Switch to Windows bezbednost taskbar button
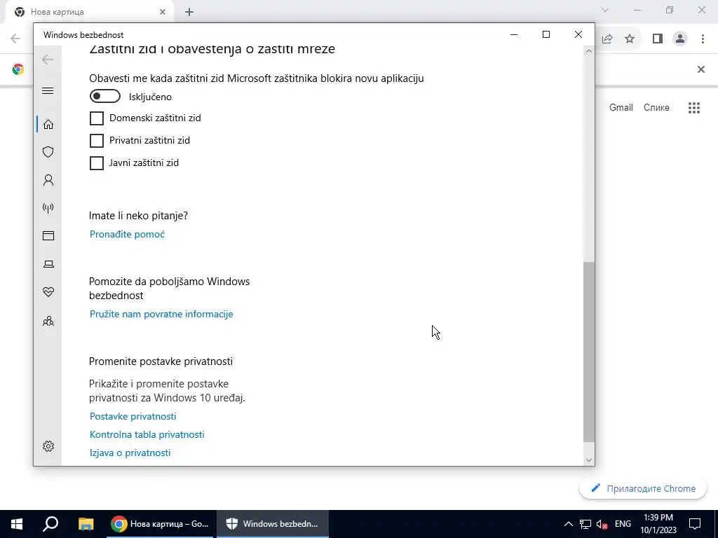The image size is (718, 538). point(273,524)
